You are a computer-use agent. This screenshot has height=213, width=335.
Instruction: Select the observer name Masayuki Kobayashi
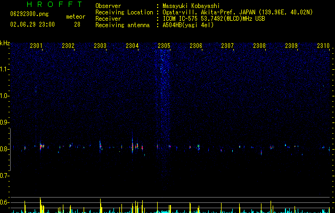[x=191, y=6]
